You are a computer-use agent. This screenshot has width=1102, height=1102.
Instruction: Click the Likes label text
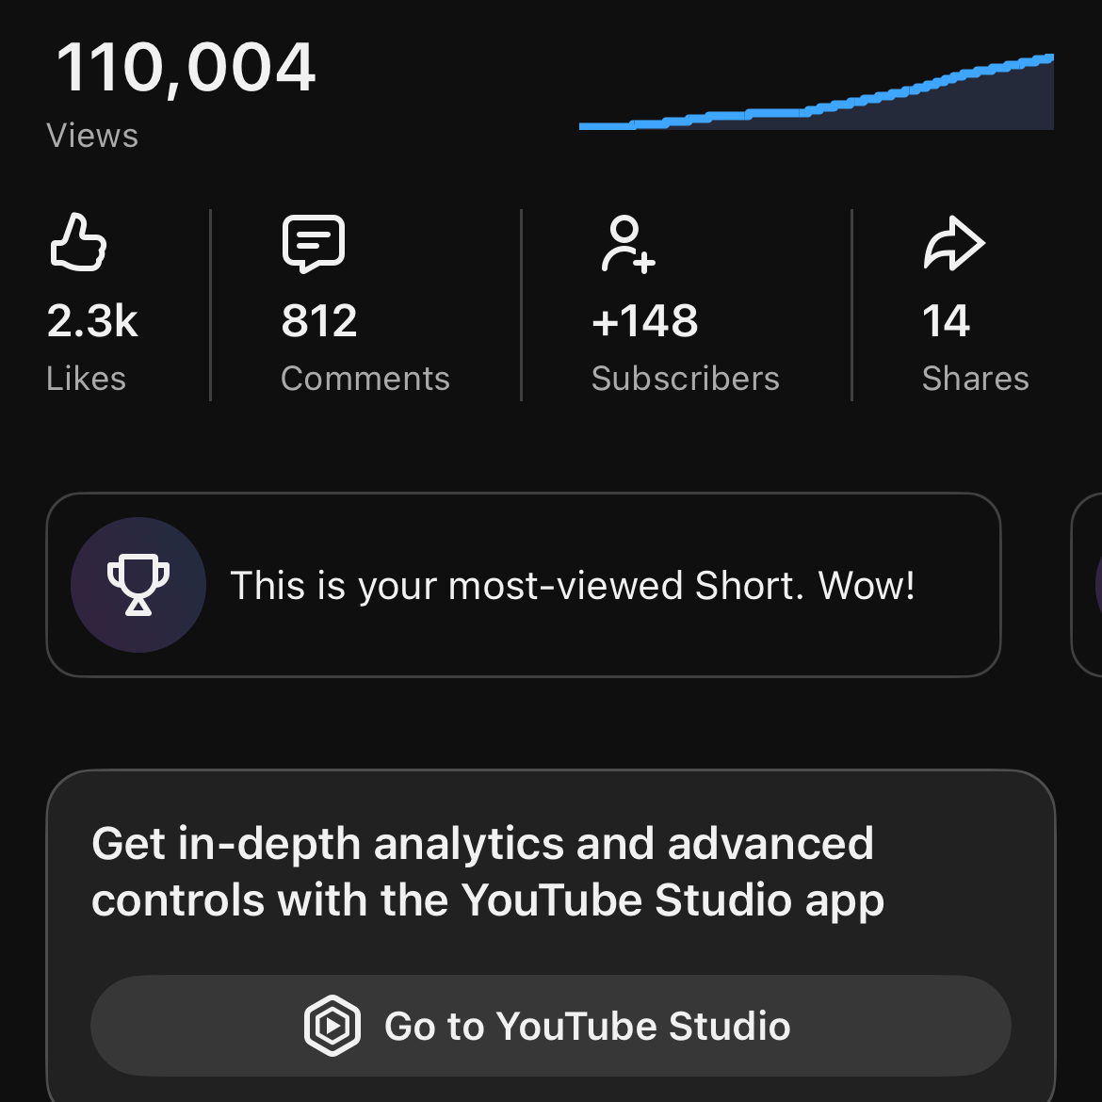pos(86,378)
